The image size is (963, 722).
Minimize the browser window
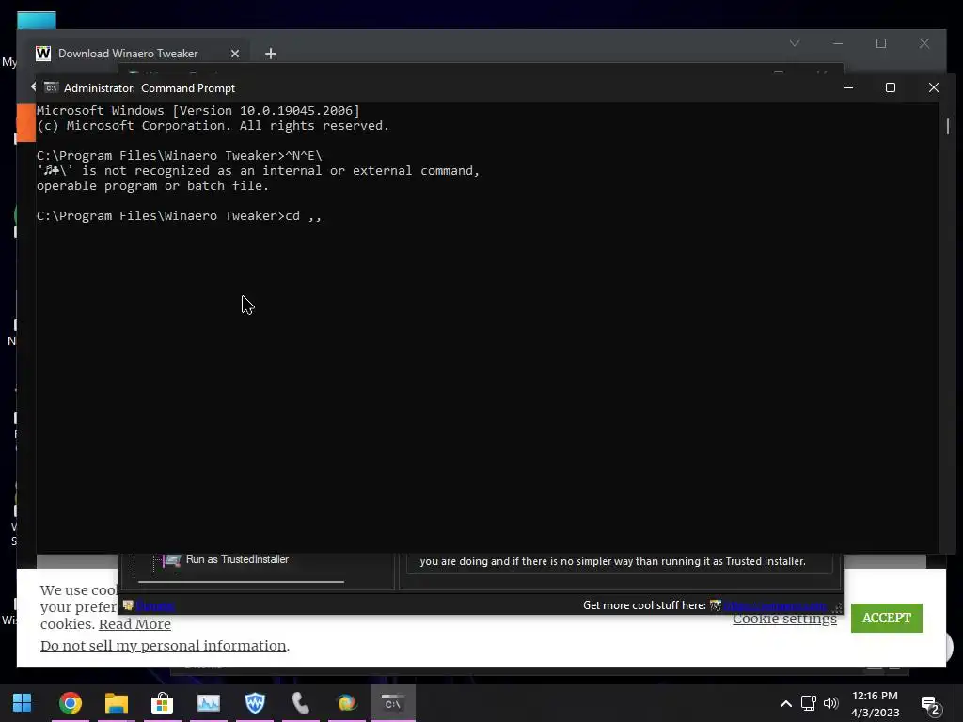pos(838,43)
